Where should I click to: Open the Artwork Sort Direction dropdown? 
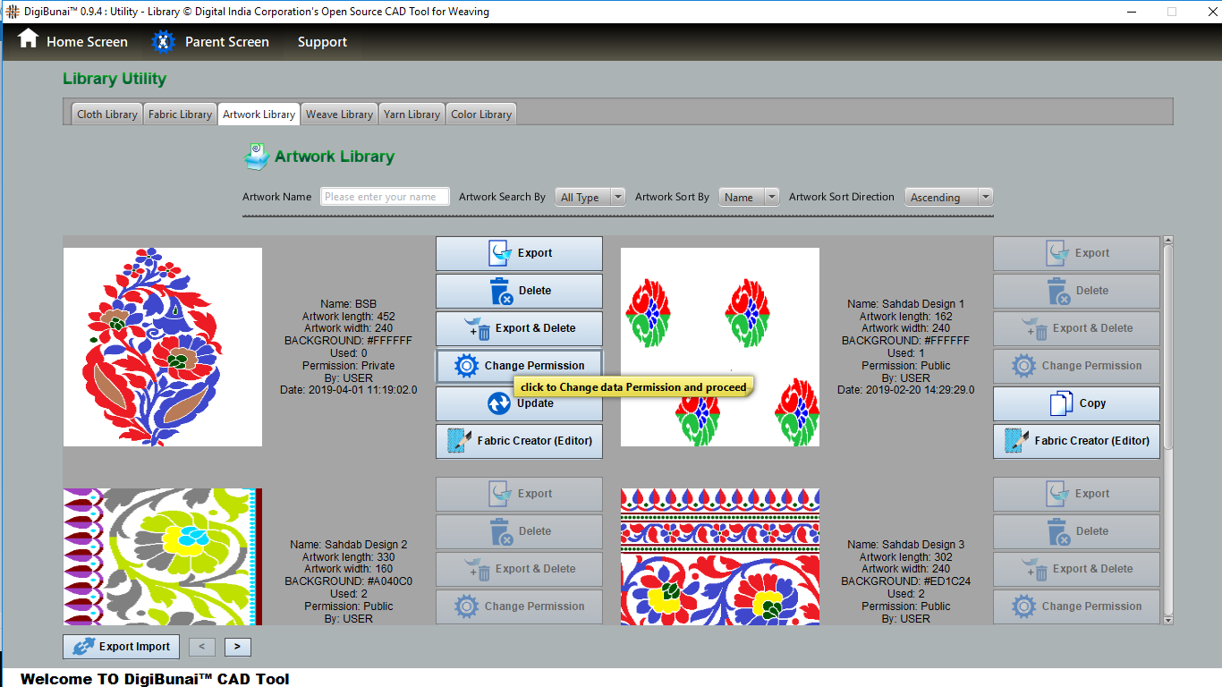[x=949, y=198]
